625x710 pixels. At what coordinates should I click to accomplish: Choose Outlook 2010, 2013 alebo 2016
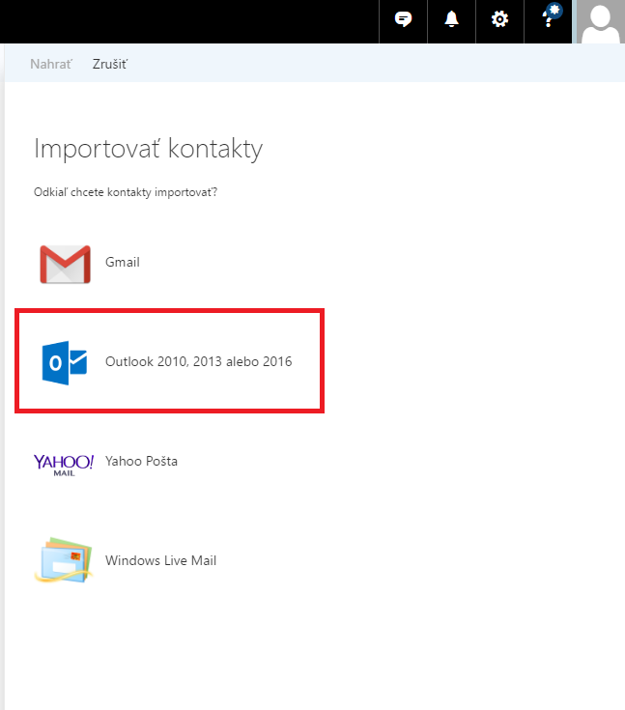click(198, 361)
